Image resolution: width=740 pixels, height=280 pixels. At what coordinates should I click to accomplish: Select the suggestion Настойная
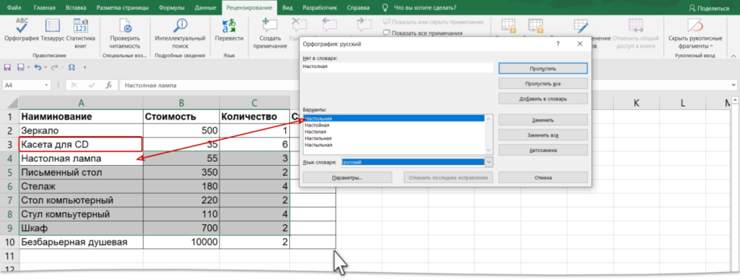394,125
